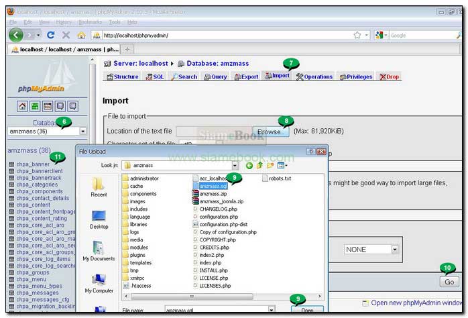The height and width of the screenshot is (318, 468).
Task: Open bookmark star dropdown arrow in address bar
Action: pos(366,36)
